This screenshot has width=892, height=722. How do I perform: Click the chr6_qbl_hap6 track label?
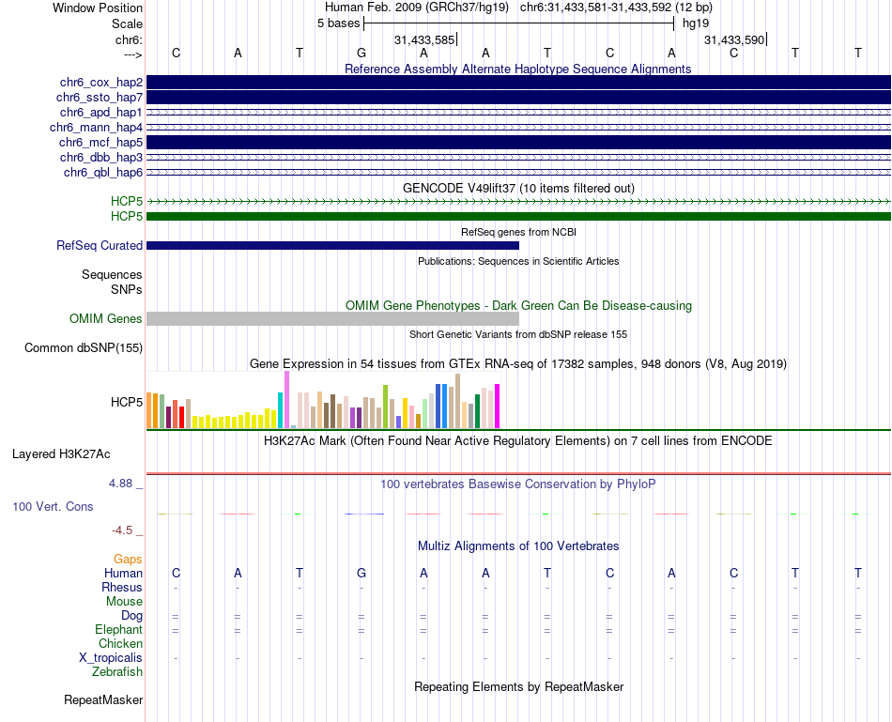pos(103,172)
